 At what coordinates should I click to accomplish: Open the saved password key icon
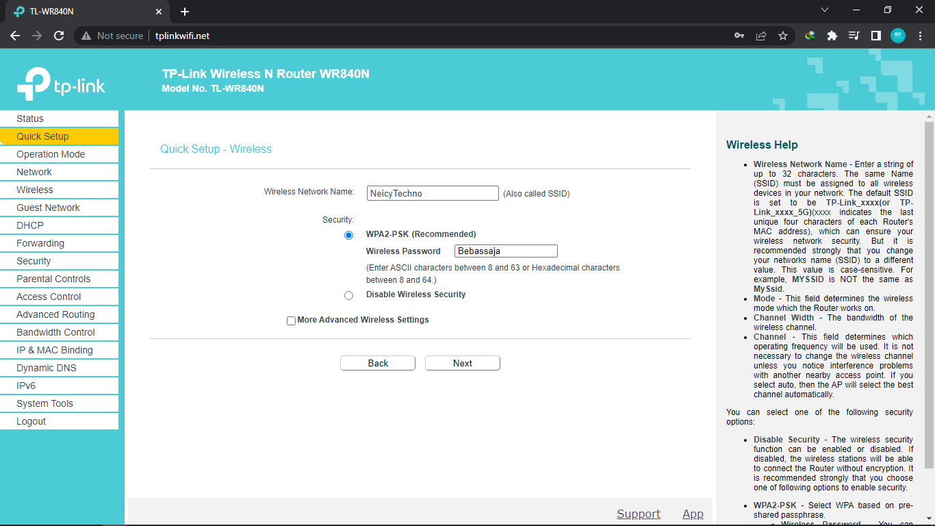coord(739,36)
